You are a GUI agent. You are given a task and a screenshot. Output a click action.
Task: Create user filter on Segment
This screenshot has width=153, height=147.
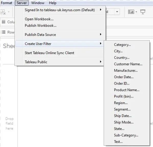(x=127, y=109)
